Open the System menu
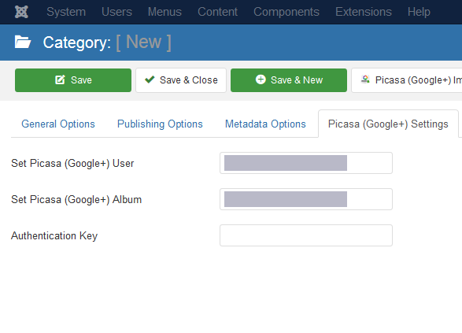Image resolution: width=462 pixels, height=333 pixels. (x=66, y=12)
